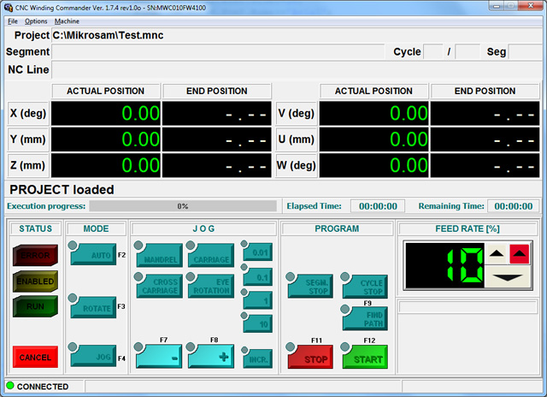
Task: Click the green START button
Action: (x=365, y=357)
